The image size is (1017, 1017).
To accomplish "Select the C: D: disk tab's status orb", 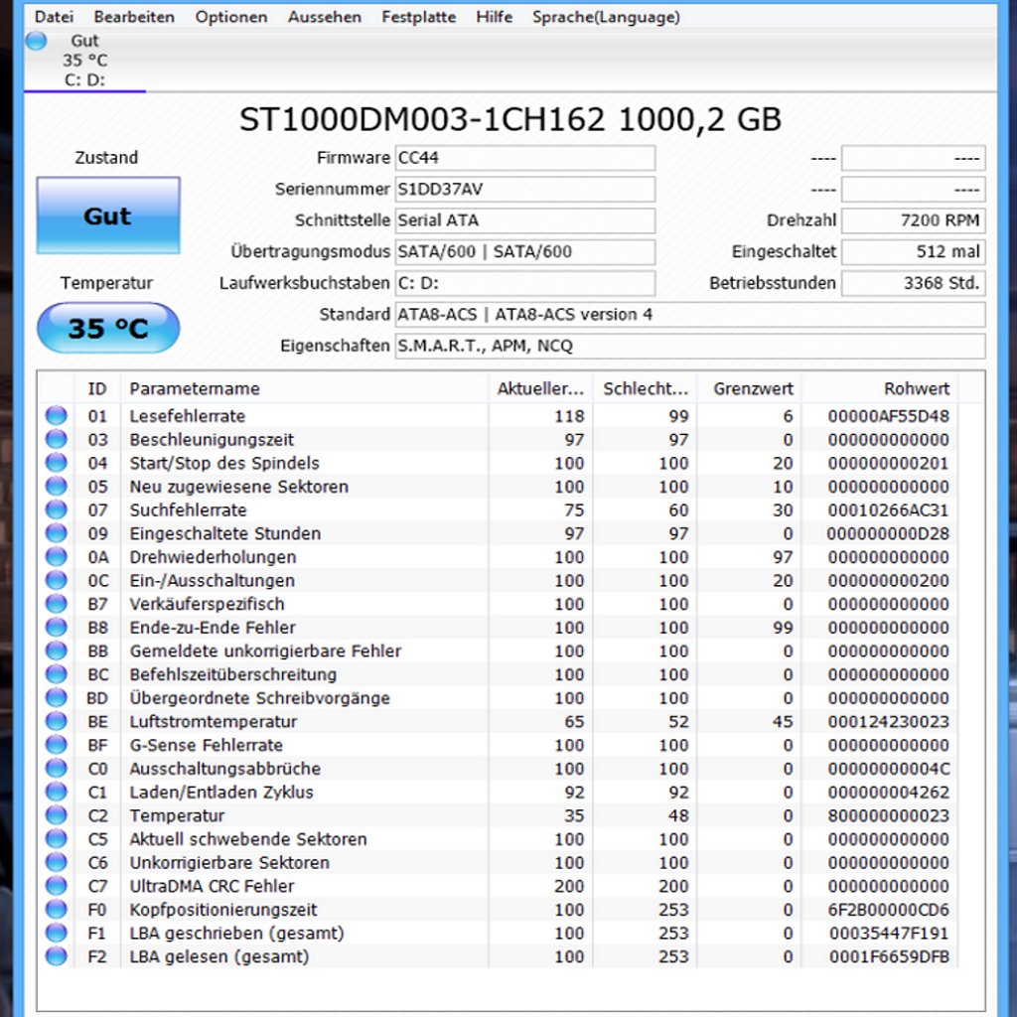I will coord(37,41).
